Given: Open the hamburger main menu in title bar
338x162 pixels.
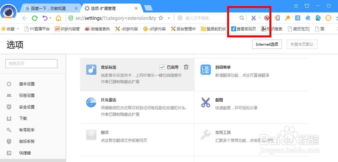Looking at the screenshot, I should tap(296, 6).
